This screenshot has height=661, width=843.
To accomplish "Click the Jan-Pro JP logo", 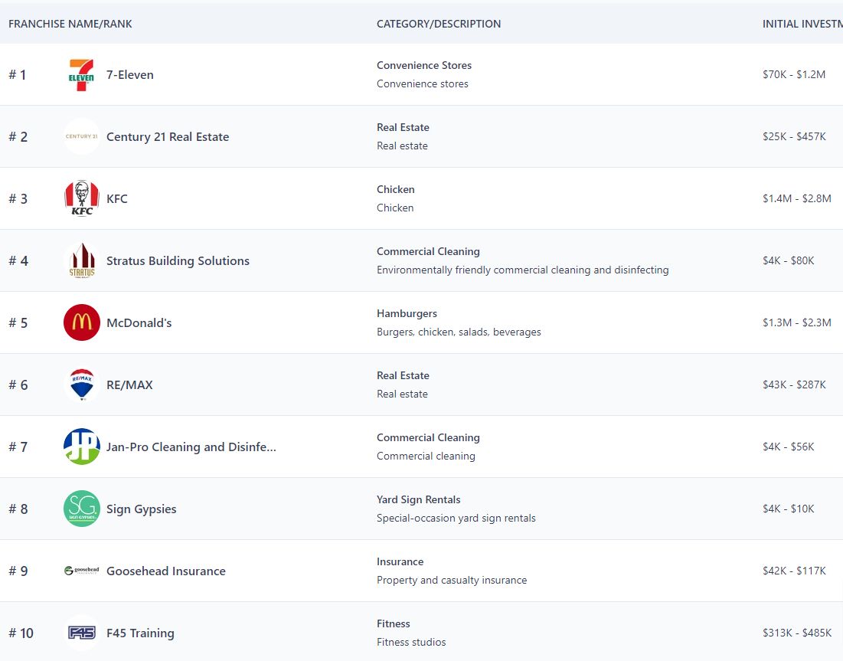I will click(82, 447).
